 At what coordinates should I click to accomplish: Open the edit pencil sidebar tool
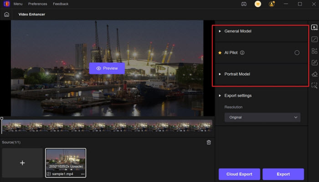coord(314,63)
